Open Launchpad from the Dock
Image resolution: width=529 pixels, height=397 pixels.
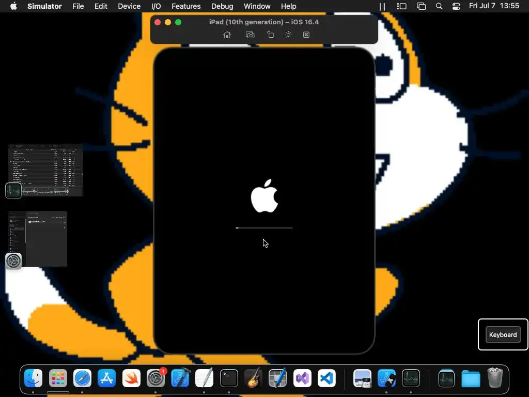58,378
